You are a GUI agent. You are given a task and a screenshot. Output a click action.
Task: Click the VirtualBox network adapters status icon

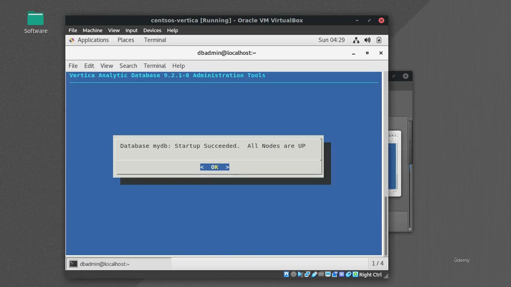pos(307,275)
